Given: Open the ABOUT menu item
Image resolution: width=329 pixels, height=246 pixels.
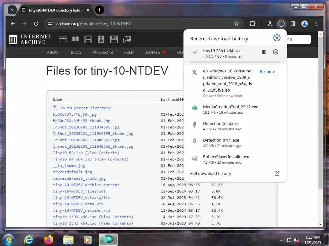Looking at the screenshot, I should tap(53, 52).
